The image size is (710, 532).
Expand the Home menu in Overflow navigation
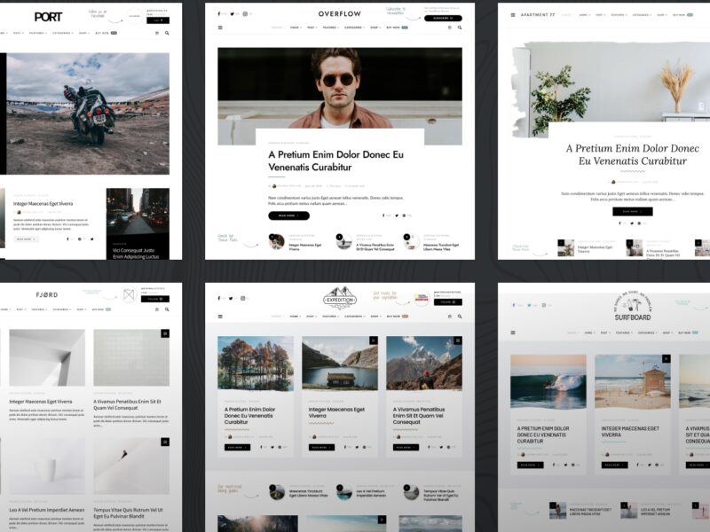(296, 27)
